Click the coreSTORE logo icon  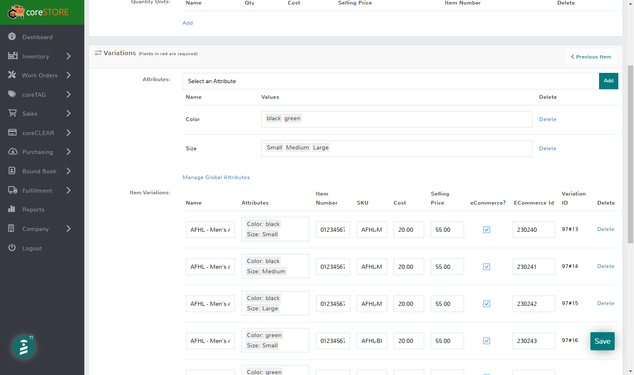point(16,12)
